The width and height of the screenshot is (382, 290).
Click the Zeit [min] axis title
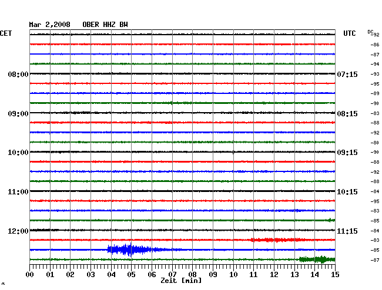click(x=181, y=281)
